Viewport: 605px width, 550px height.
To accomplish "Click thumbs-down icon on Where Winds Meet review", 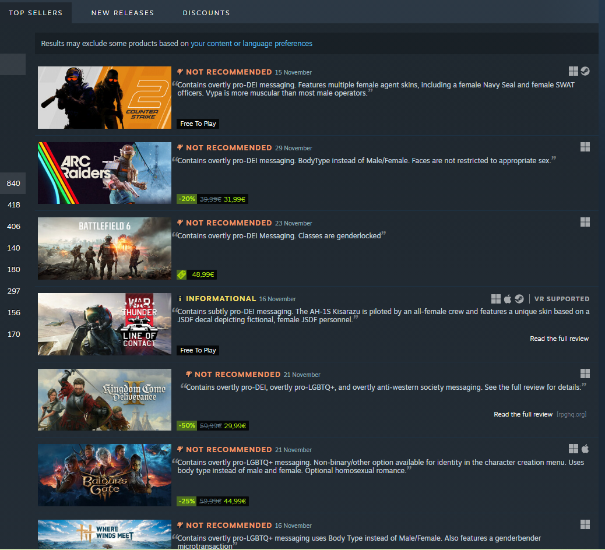I will click(180, 525).
